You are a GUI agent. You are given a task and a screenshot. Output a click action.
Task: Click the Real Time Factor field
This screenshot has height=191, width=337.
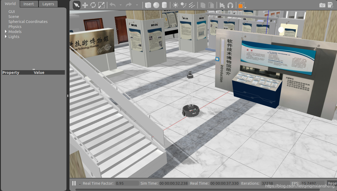coord(127,183)
